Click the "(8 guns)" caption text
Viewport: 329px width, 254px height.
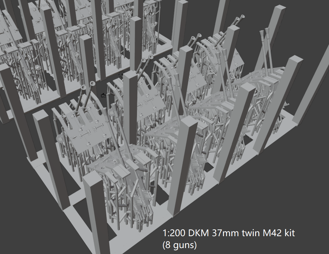(x=180, y=245)
